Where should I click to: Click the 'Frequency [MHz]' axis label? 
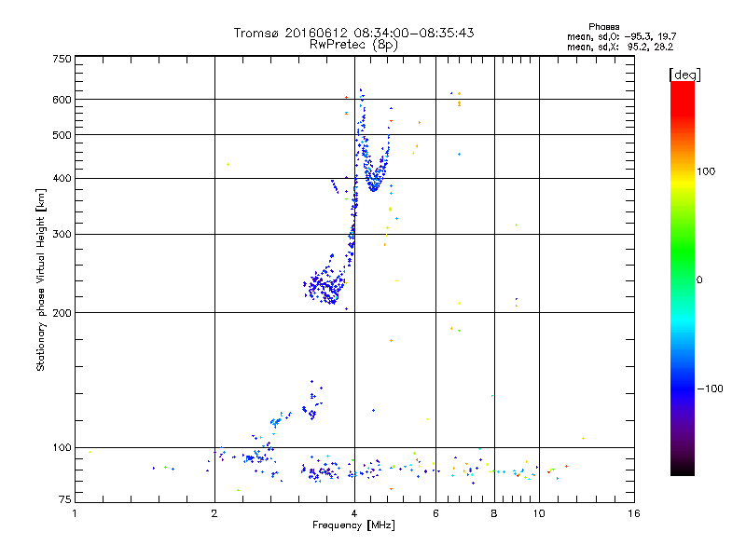click(353, 525)
